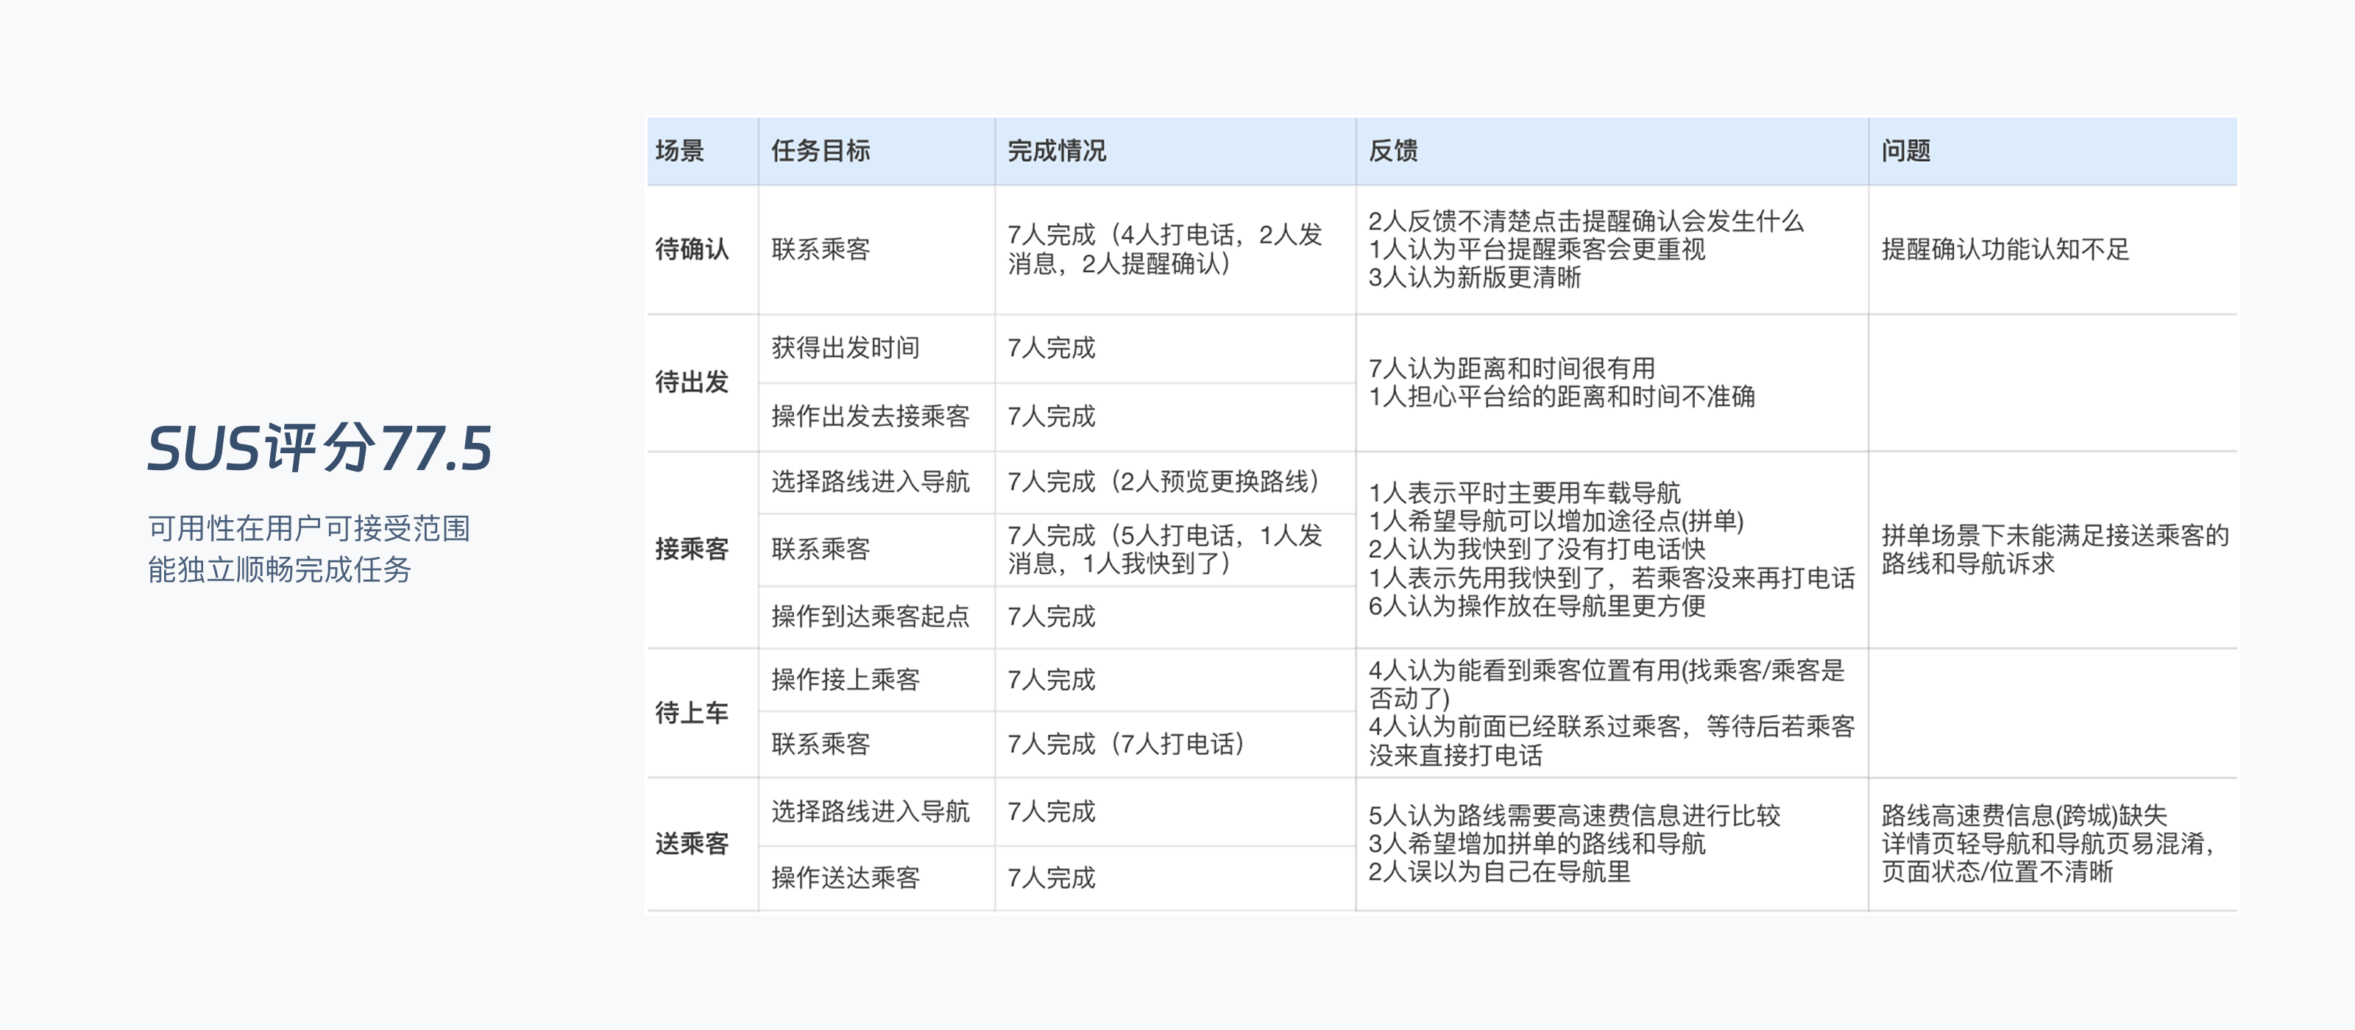Click 1人希望导航可以增加途径点(拼单)
The height and width of the screenshot is (1030, 2355).
pos(1556,522)
